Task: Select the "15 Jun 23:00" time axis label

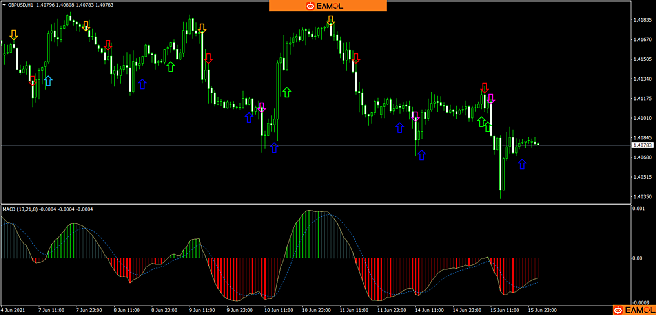Action: coord(542,310)
